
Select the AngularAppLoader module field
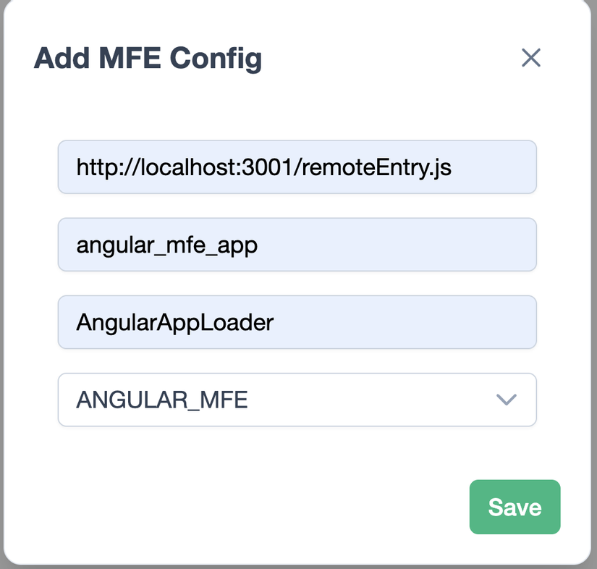point(297,322)
